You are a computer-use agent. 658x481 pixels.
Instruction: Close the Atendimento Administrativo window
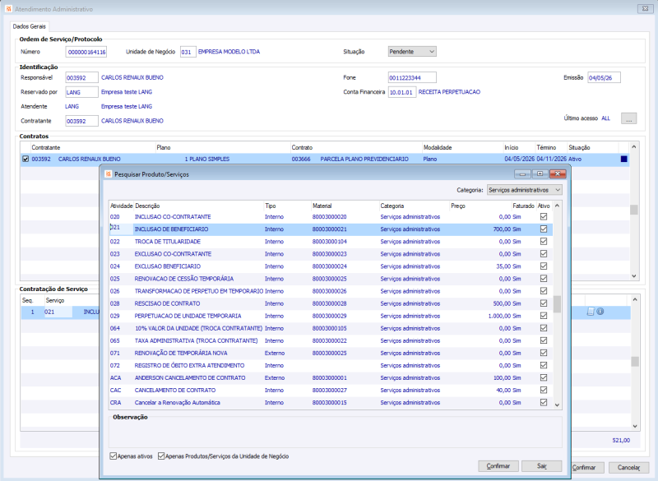[x=645, y=8]
